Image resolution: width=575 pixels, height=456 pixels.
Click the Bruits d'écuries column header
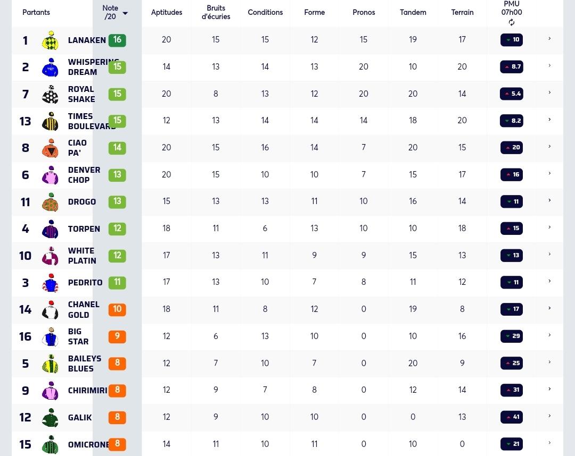(216, 12)
